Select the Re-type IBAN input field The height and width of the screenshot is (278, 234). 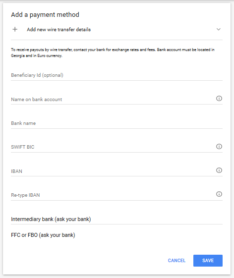coord(113,195)
